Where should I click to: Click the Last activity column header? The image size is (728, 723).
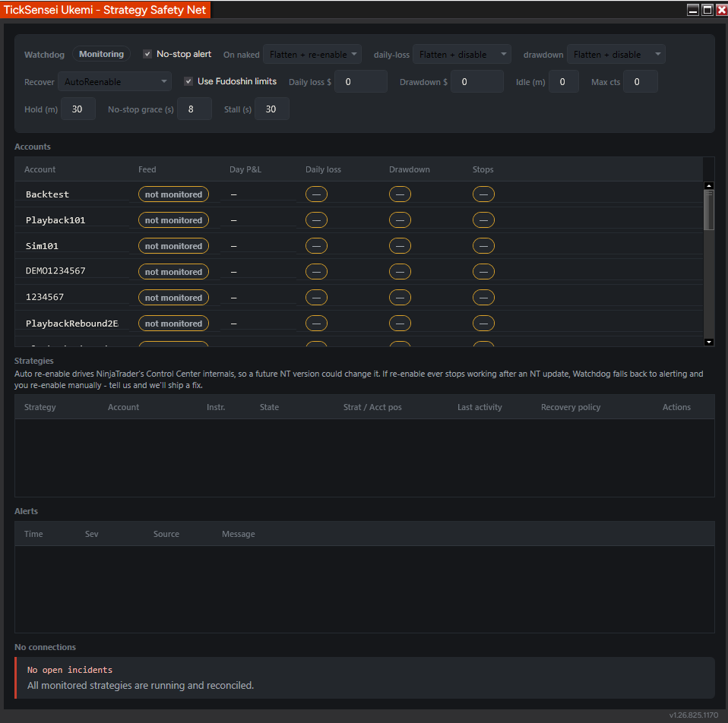click(x=480, y=407)
